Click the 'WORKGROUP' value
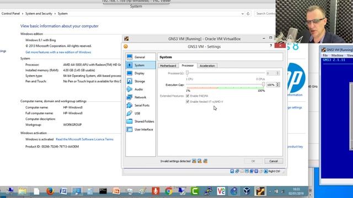 [x=72, y=125]
